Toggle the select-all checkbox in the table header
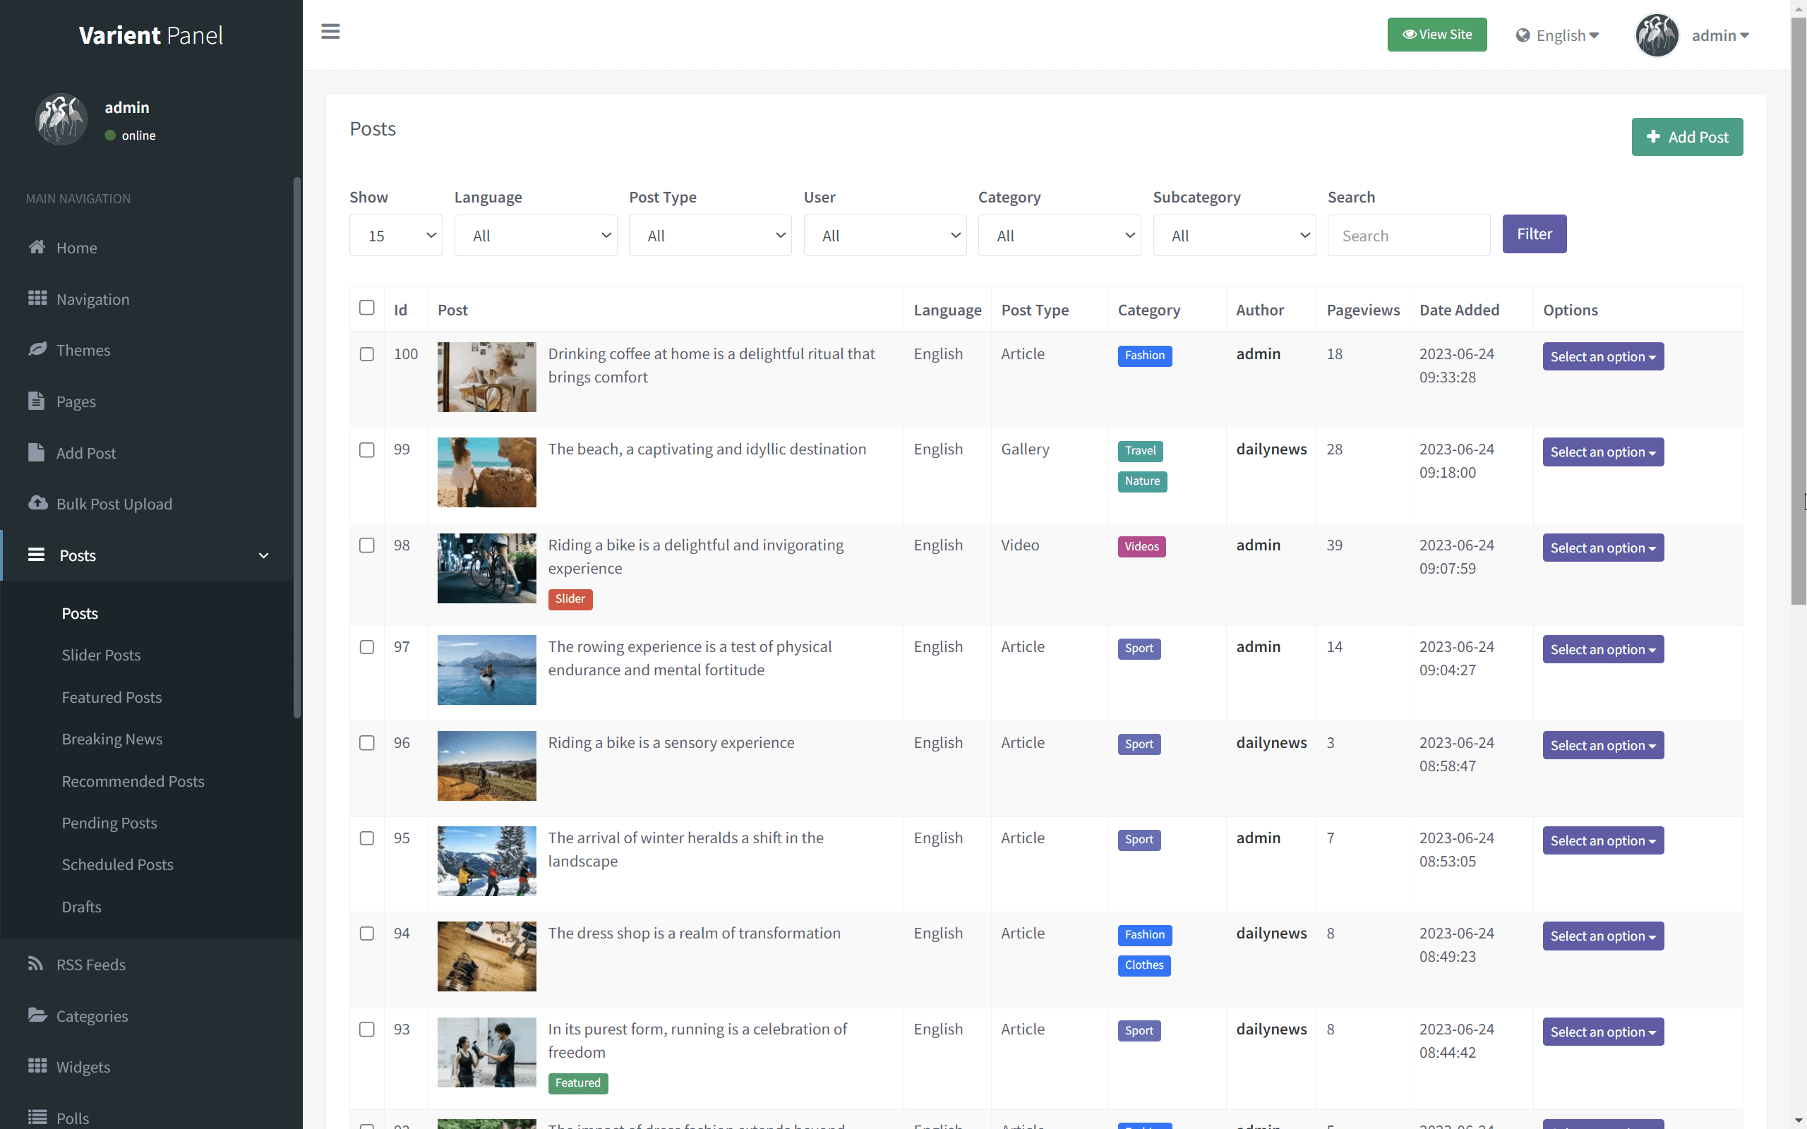 (x=366, y=307)
